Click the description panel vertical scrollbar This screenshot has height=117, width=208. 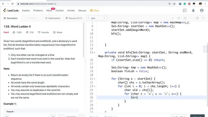click(84, 40)
